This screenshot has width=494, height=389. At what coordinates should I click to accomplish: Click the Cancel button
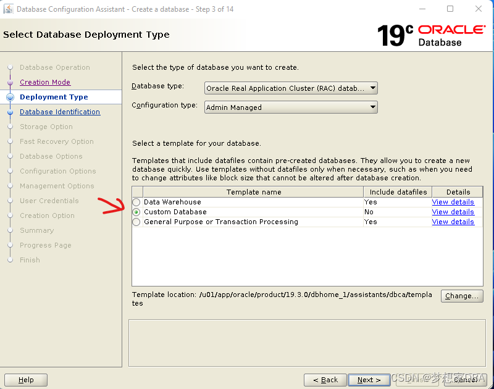466,380
